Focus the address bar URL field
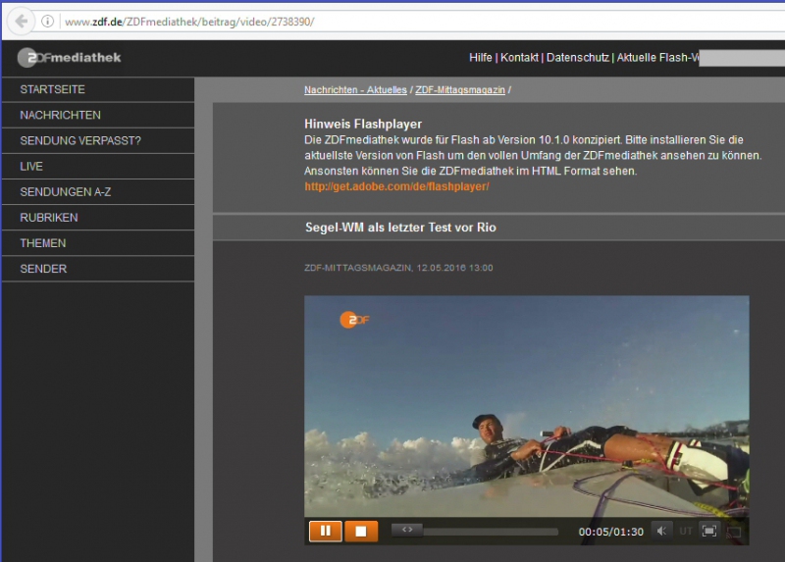785x562 pixels. (x=421, y=22)
